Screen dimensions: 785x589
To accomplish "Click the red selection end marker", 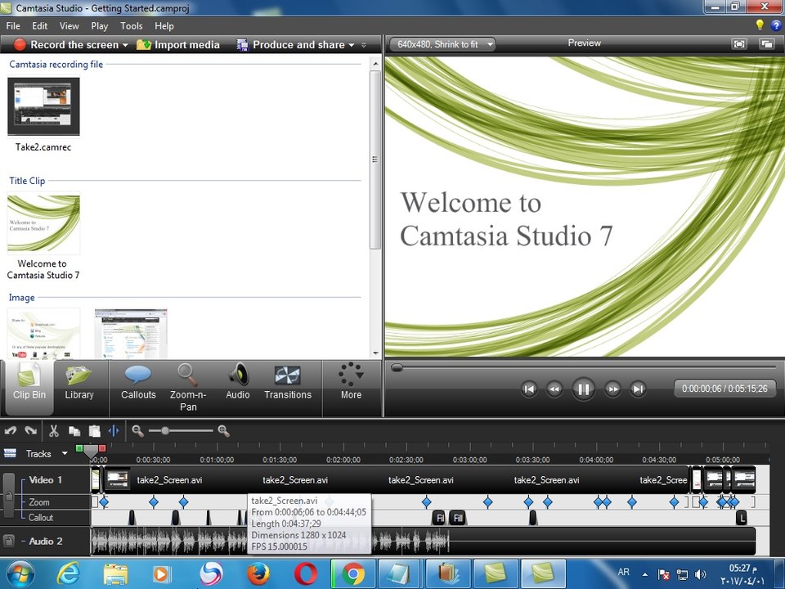I will pyautogui.click(x=102, y=448).
